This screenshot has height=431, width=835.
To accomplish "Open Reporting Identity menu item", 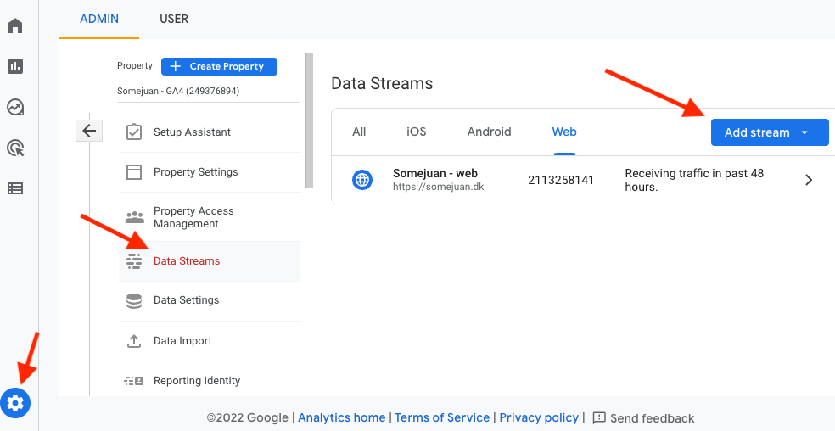I will (210, 381).
